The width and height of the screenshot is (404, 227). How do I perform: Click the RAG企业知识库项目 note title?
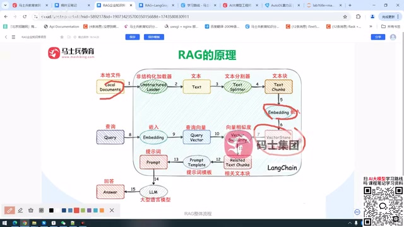click(x=33, y=37)
